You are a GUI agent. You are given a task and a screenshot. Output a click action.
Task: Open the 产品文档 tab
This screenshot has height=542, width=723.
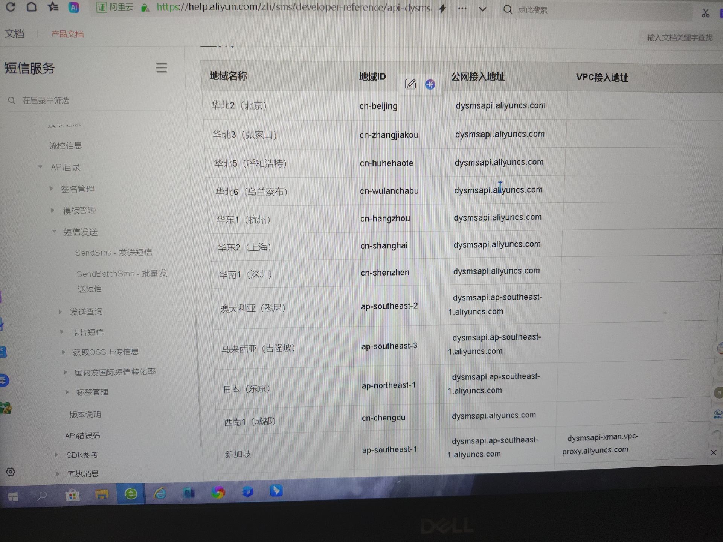pos(67,34)
